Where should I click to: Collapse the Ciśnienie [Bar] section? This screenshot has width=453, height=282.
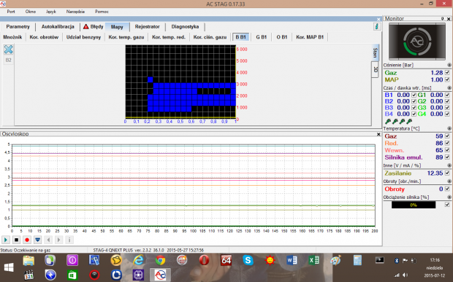(x=449, y=65)
